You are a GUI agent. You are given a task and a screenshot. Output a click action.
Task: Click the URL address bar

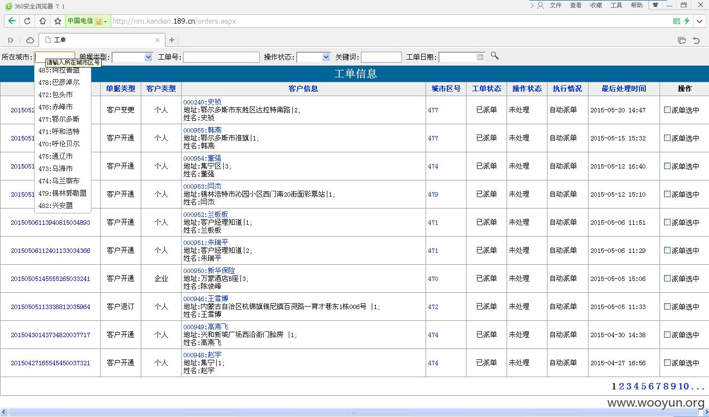pos(390,21)
